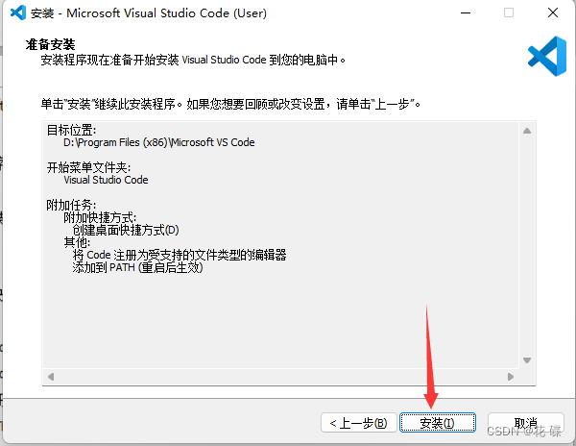Click the 附加快捷方式: line
576x446 pixels.
click(x=100, y=217)
